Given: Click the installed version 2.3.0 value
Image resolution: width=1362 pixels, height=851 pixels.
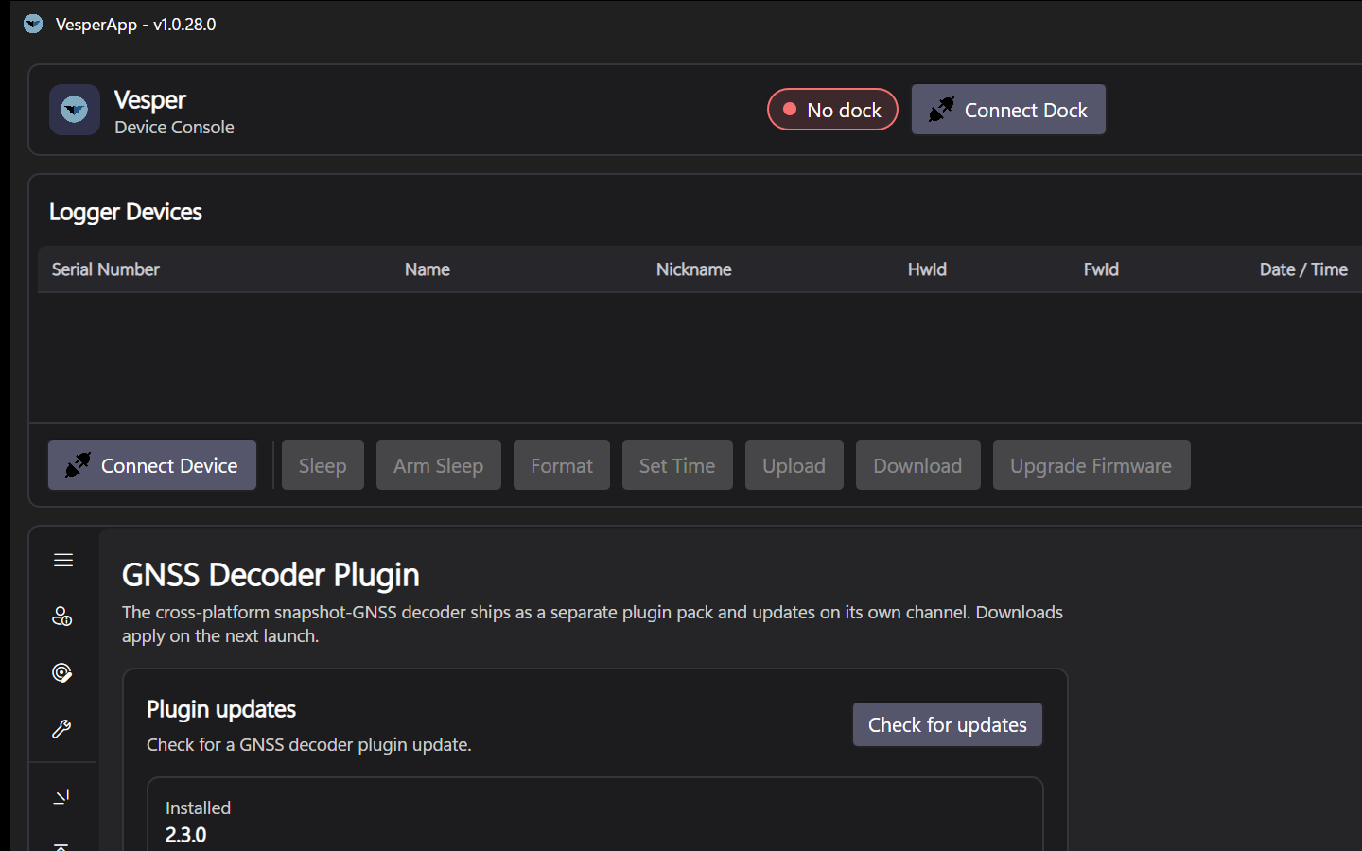Looking at the screenshot, I should (185, 835).
